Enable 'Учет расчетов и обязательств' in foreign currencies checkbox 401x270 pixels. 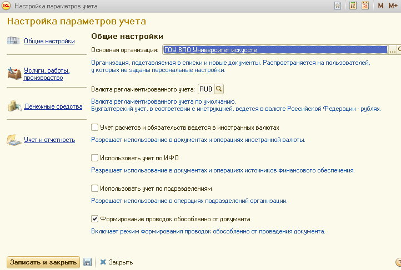[94, 128]
